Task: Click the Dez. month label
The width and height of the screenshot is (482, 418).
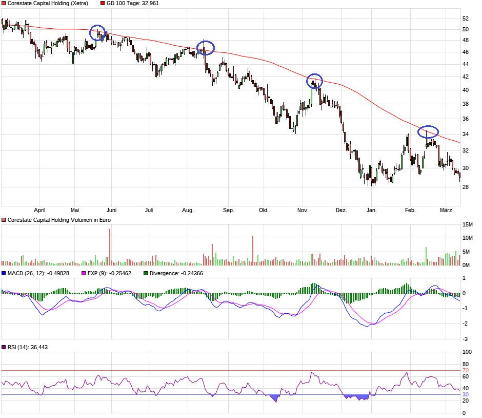Action: tap(342, 210)
